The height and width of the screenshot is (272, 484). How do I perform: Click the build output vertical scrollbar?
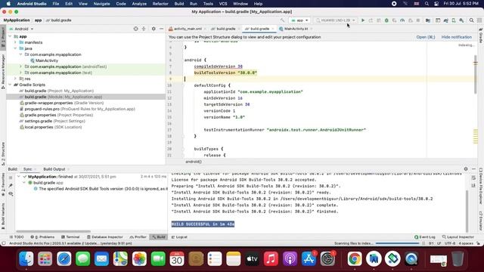(467, 211)
